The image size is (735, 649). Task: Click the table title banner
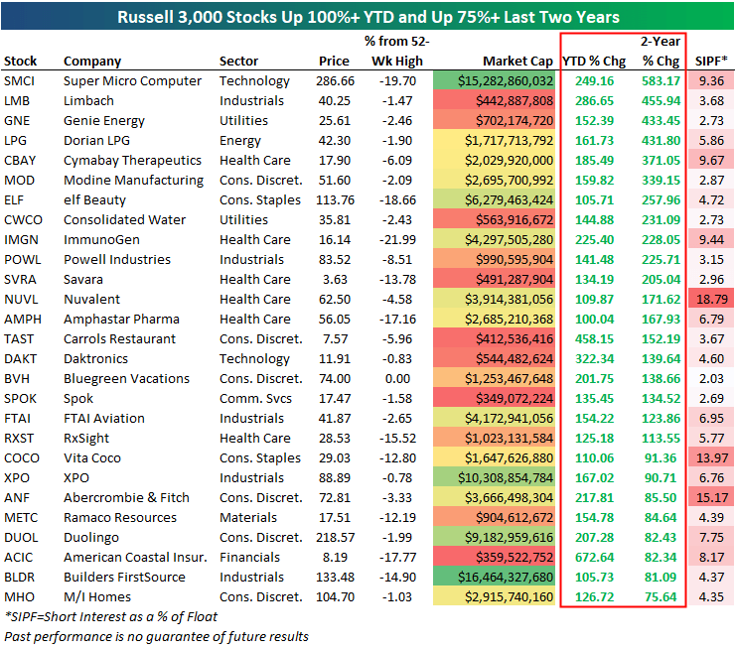[x=367, y=17]
